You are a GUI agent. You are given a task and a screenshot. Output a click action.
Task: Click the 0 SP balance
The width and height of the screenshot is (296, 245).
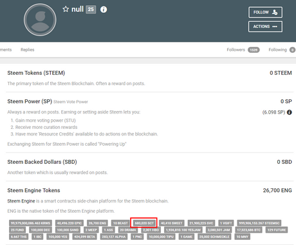click(286, 101)
